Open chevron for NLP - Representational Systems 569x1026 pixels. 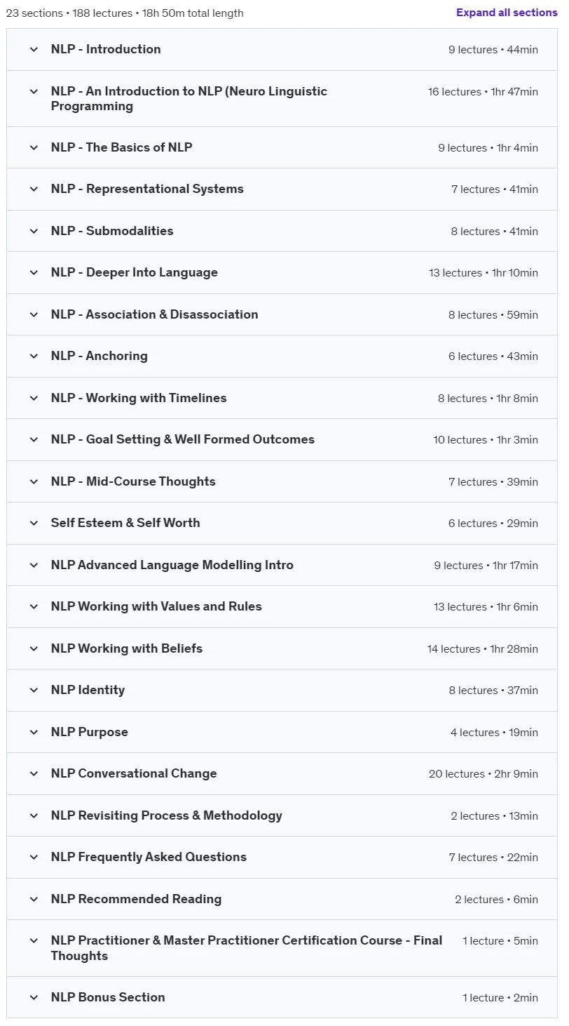coord(34,189)
